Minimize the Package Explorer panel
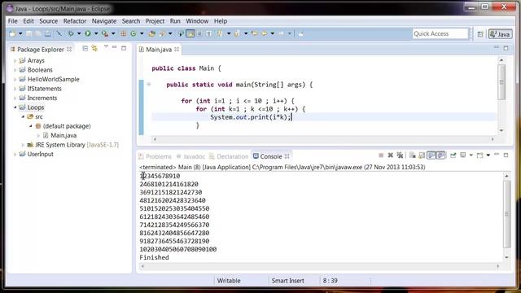Screen dimensions: 521x293 [114, 47]
